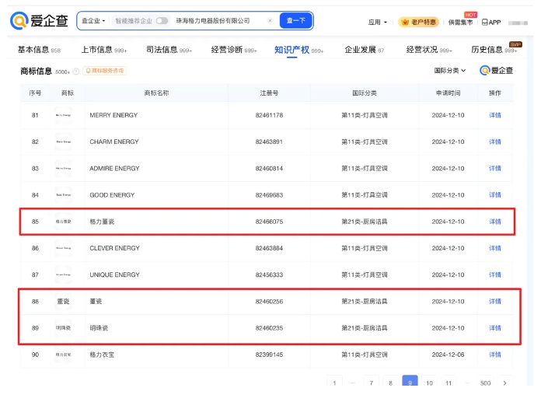Select the 知识产权 tab
This screenshot has width=541, height=395.
click(x=298, y=50)
